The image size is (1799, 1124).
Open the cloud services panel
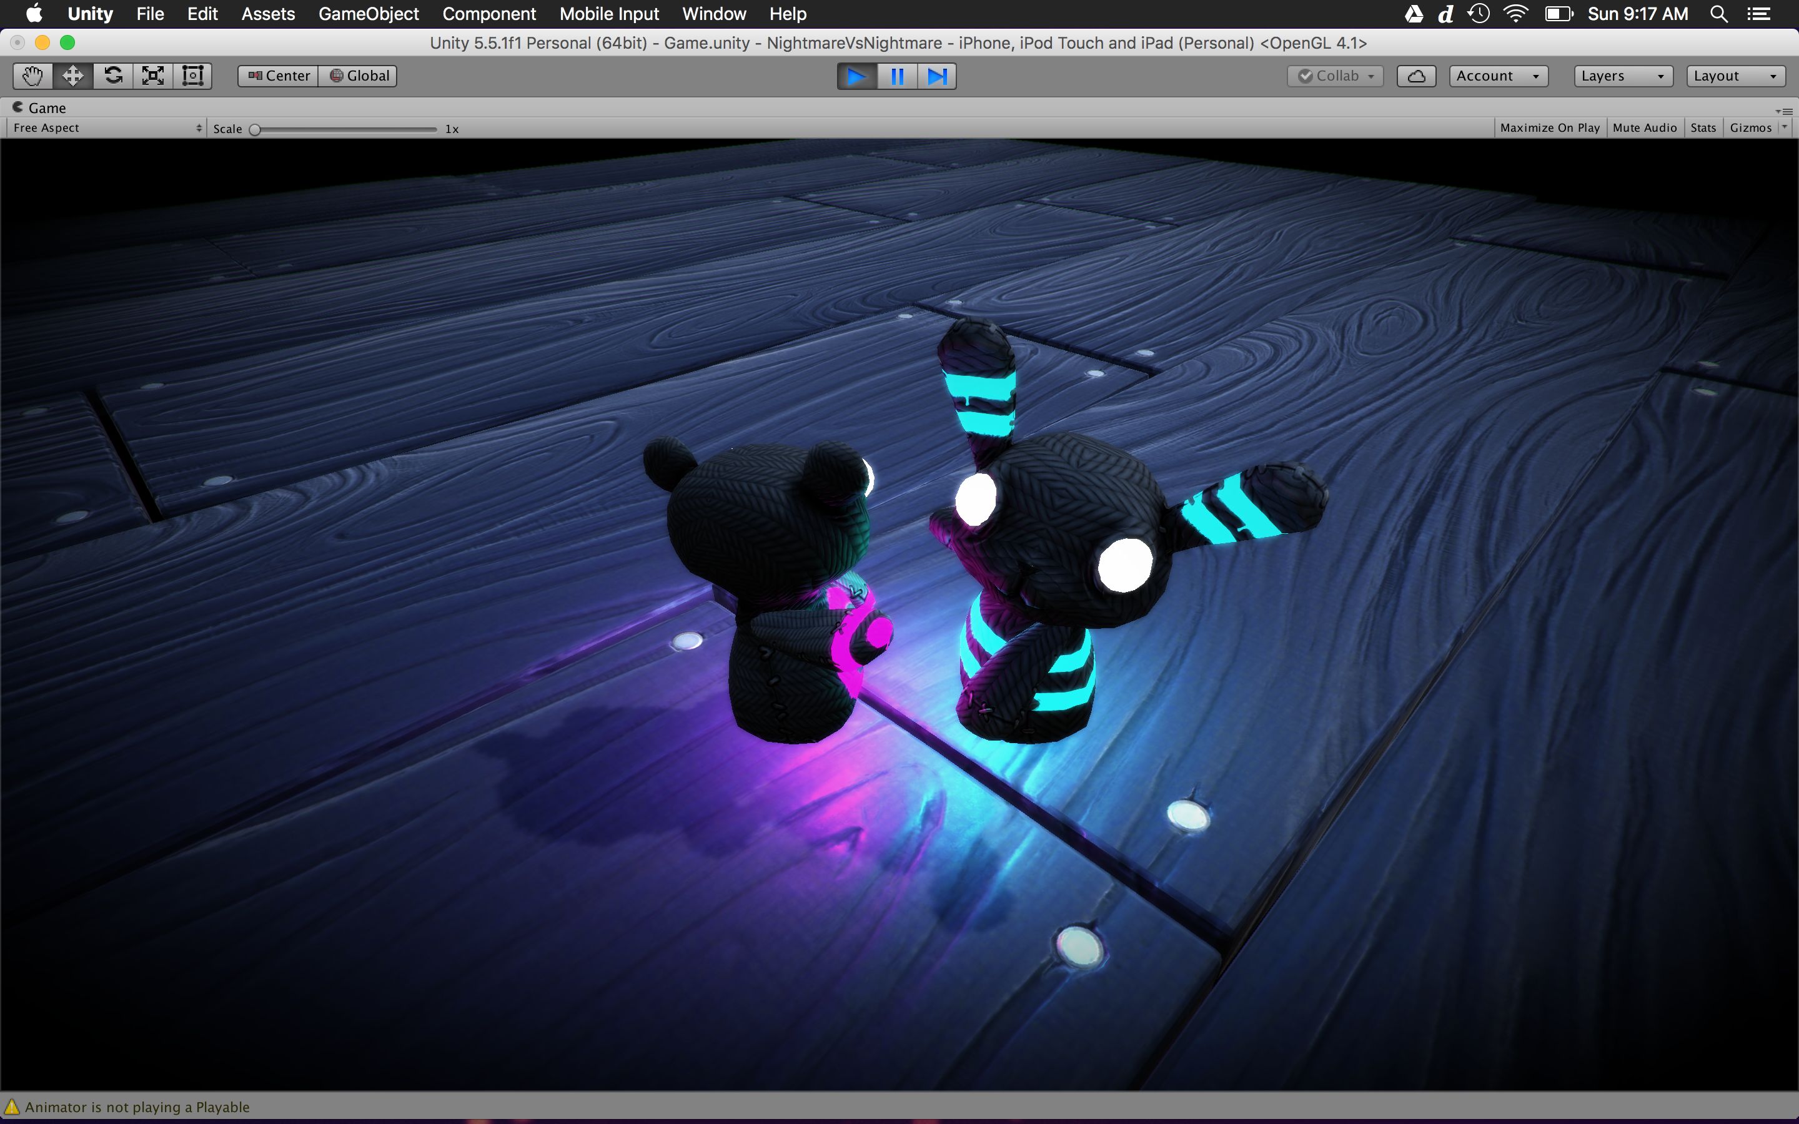point(1415,76)
